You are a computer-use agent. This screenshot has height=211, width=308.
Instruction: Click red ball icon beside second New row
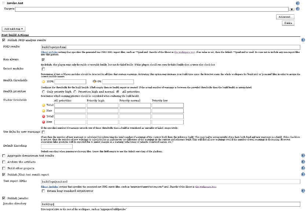[44, 122]
